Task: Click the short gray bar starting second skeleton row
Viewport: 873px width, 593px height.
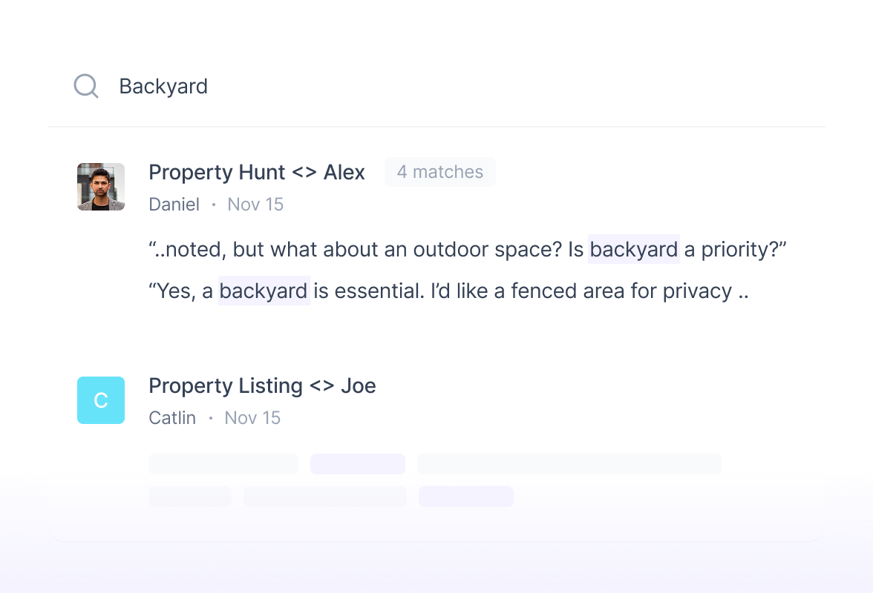Action: point(190,497)
